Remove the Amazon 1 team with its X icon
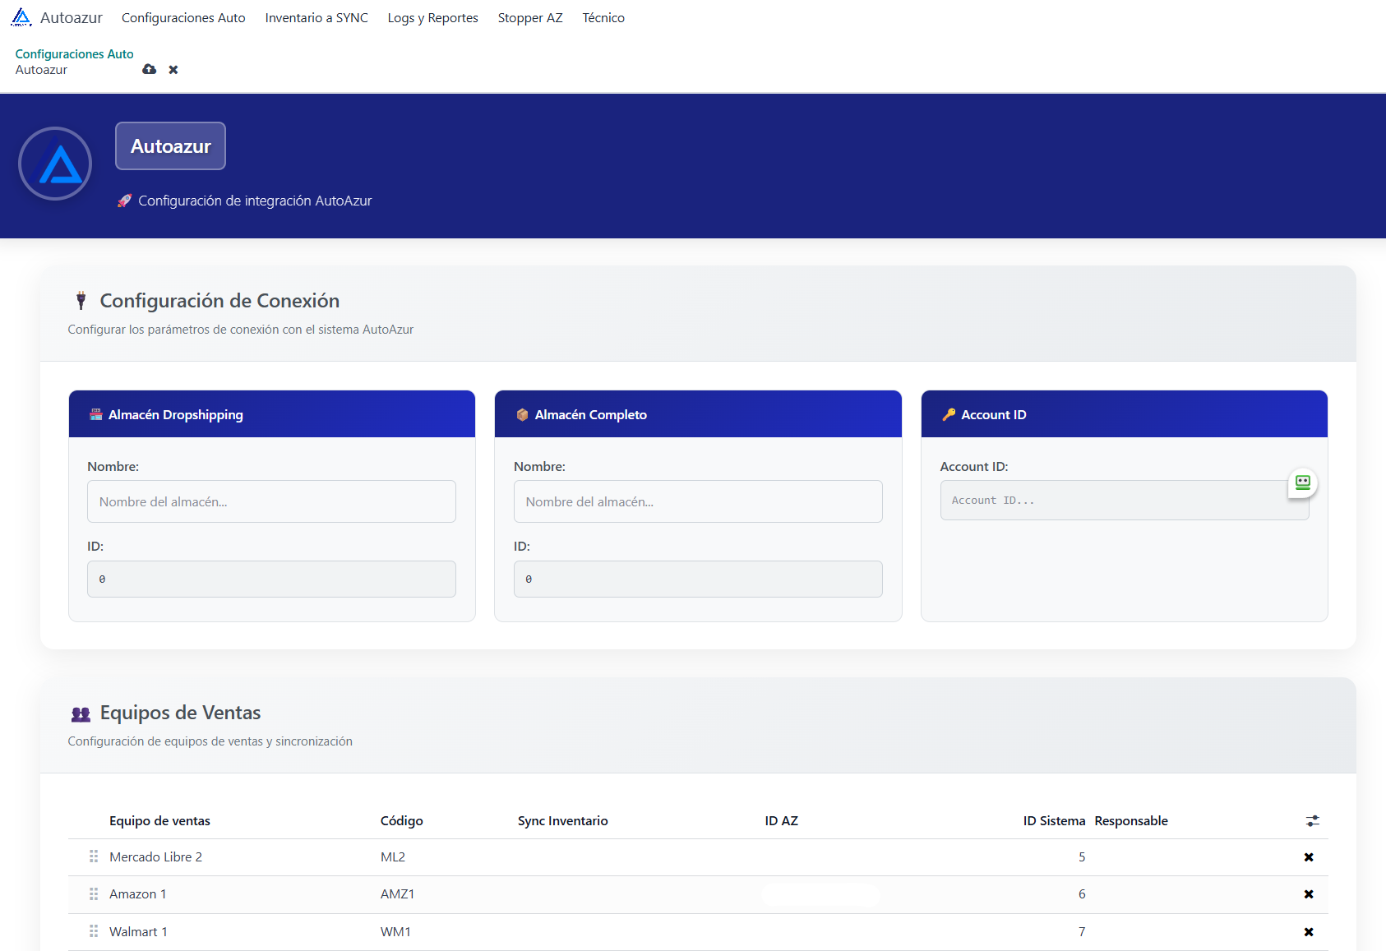Image resolution: width=1386 pixels, height=951 pixels. (x=1309, y=894)
